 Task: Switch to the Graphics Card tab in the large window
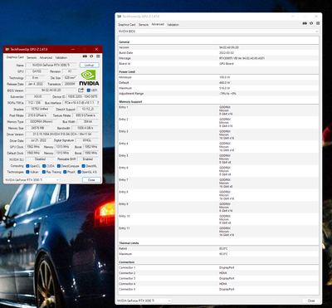(x=127, y=25)
